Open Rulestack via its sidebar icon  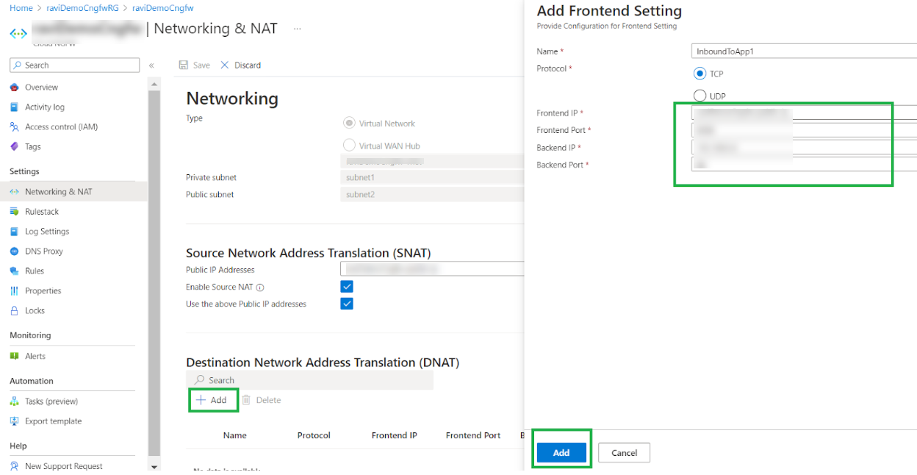click(x=14, y=212)
